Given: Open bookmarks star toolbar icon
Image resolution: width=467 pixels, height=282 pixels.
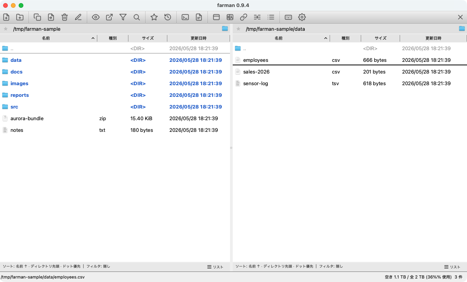Looking at the screenshot, I should pyautogui.click(x=154, y=17).
